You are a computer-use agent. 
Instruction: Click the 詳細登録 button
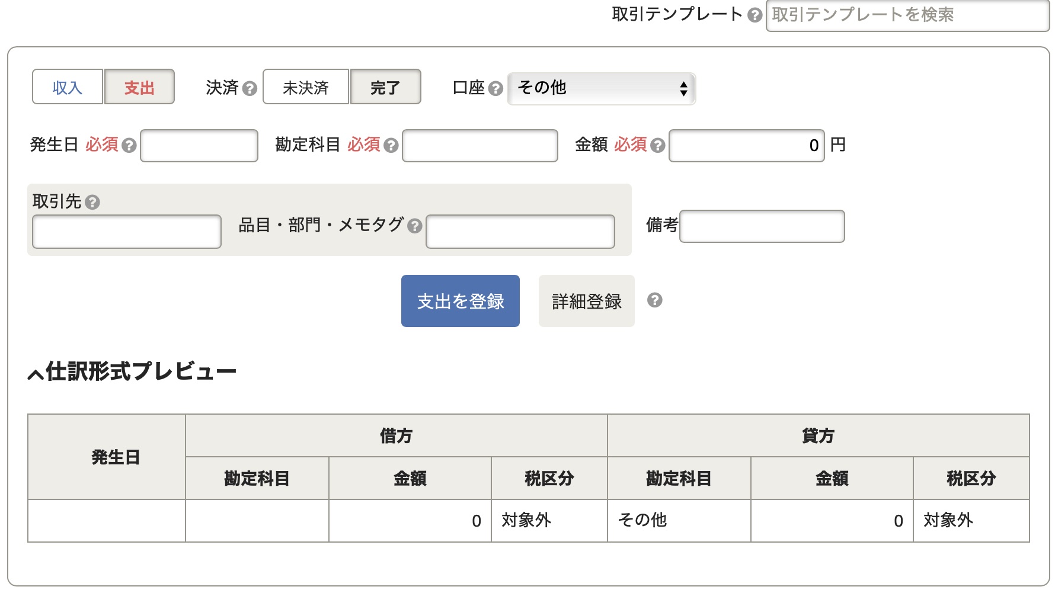click(586, 301)
